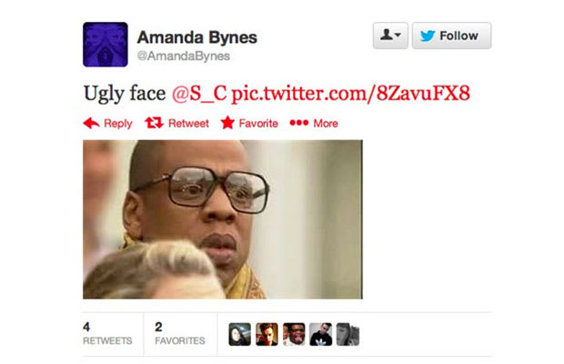This screenshot has height=364, width=564.
Task: Open the attached tweet photo
Action: tap(223, 219)
